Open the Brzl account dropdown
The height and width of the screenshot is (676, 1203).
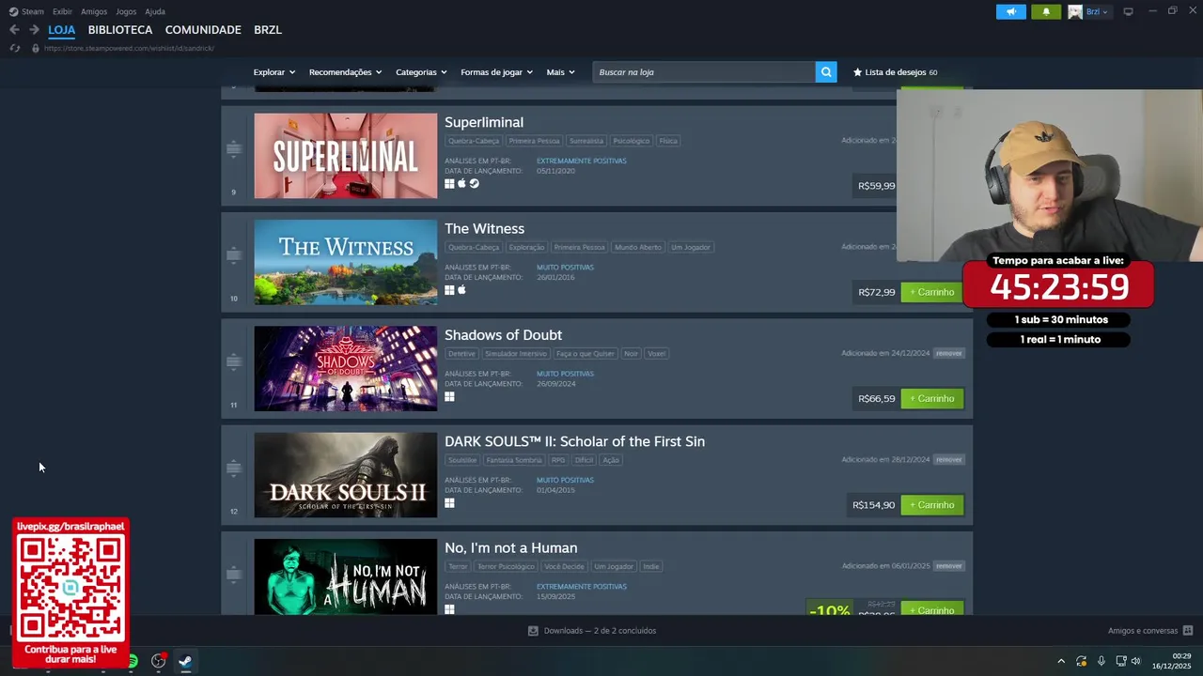pos(1097,11)
